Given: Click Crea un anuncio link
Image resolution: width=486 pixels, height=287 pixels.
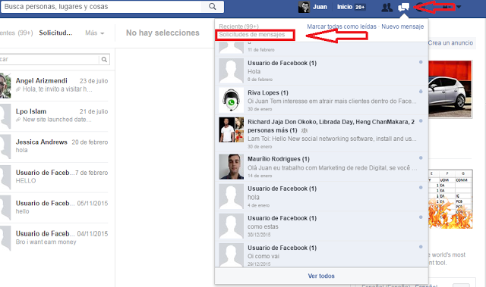Looking at the screenshot, I should (450, 43).
